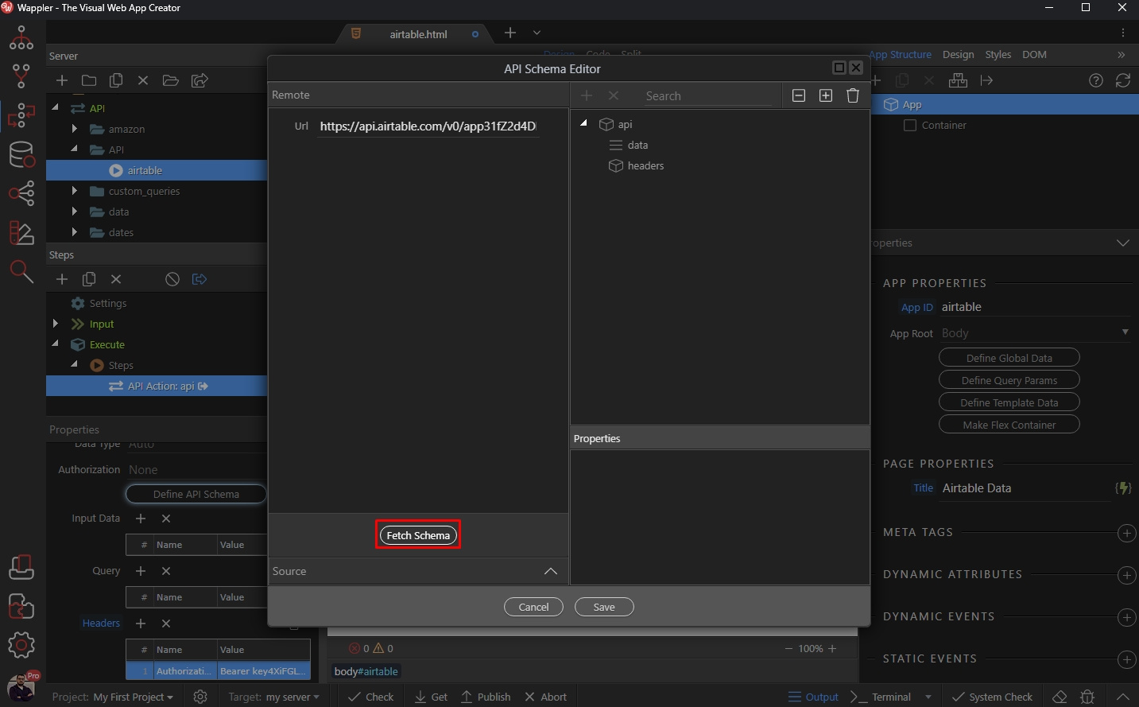The width and height of the screenshot is (1139, 707).
Task: Select the airtable.html tab
Action: point(418,34)
